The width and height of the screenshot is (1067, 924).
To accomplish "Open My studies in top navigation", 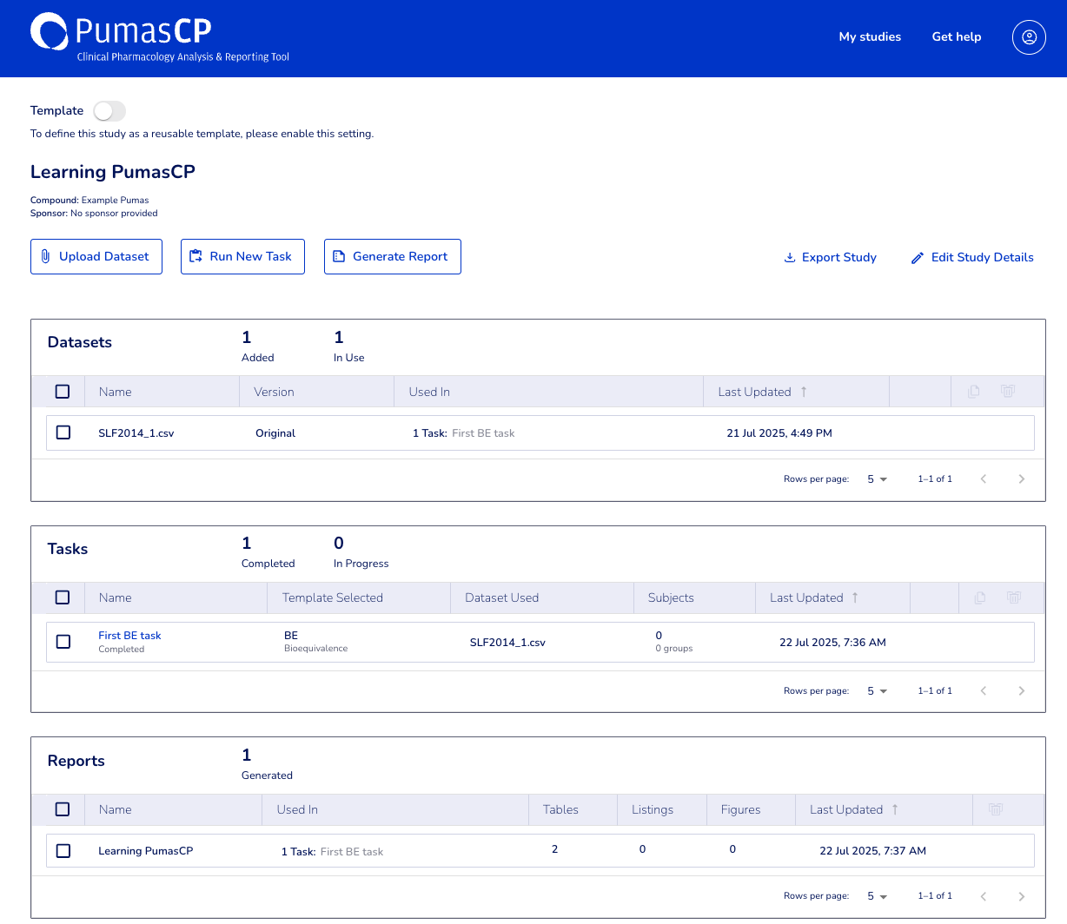I will [x=870, y=36].
